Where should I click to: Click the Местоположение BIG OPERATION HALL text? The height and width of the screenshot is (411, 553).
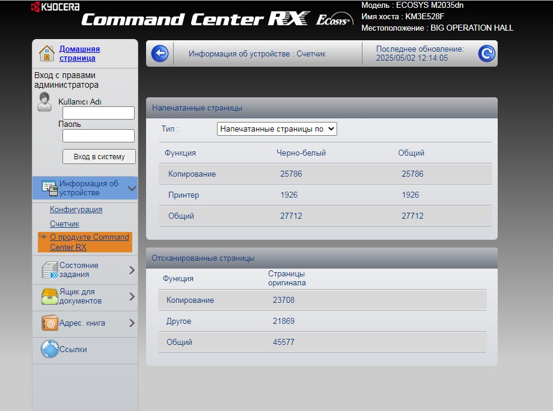(x=438, y=28)
